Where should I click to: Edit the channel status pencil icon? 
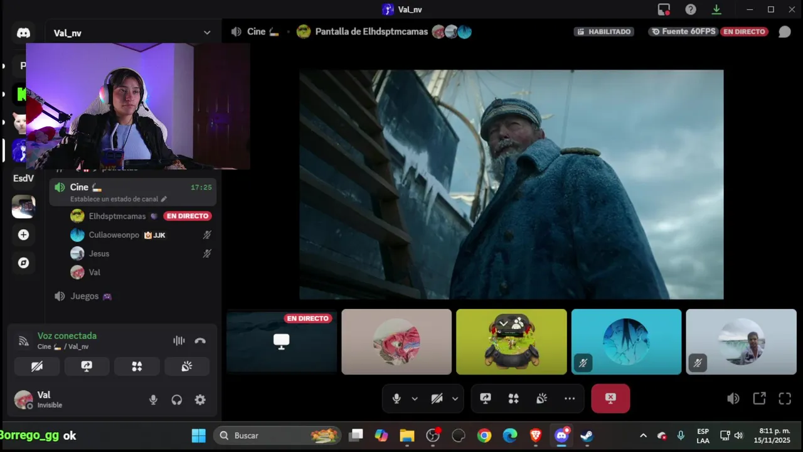164,199
